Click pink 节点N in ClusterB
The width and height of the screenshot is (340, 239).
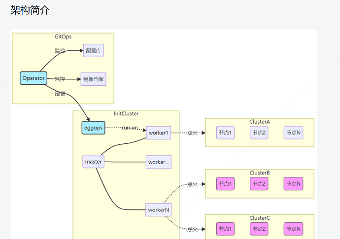(293, 184)
